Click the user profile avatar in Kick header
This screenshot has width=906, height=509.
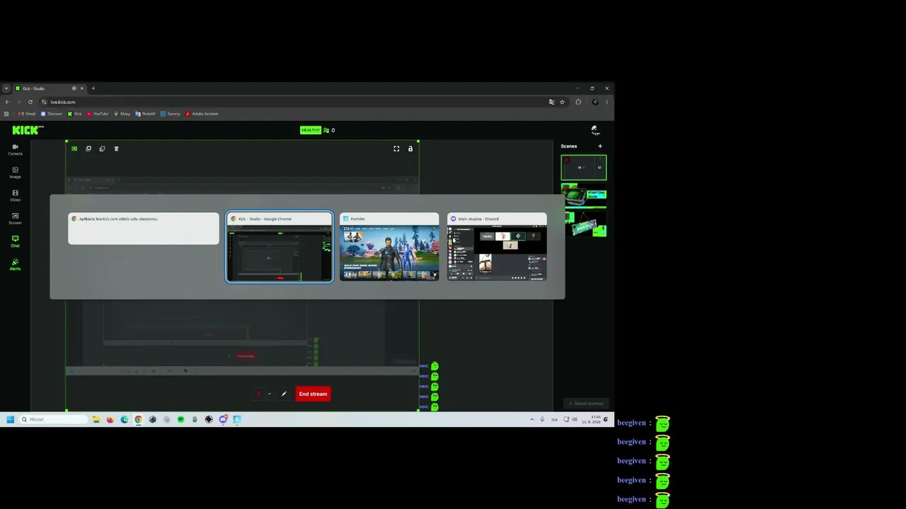tap(595, 130)
